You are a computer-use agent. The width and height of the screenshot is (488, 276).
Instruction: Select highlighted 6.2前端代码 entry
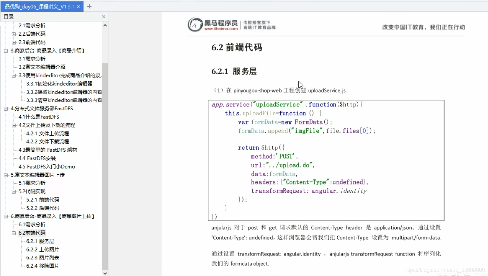[32, 233]
